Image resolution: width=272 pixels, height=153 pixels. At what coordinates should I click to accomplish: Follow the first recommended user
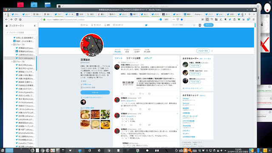click(x=195, y=66)
